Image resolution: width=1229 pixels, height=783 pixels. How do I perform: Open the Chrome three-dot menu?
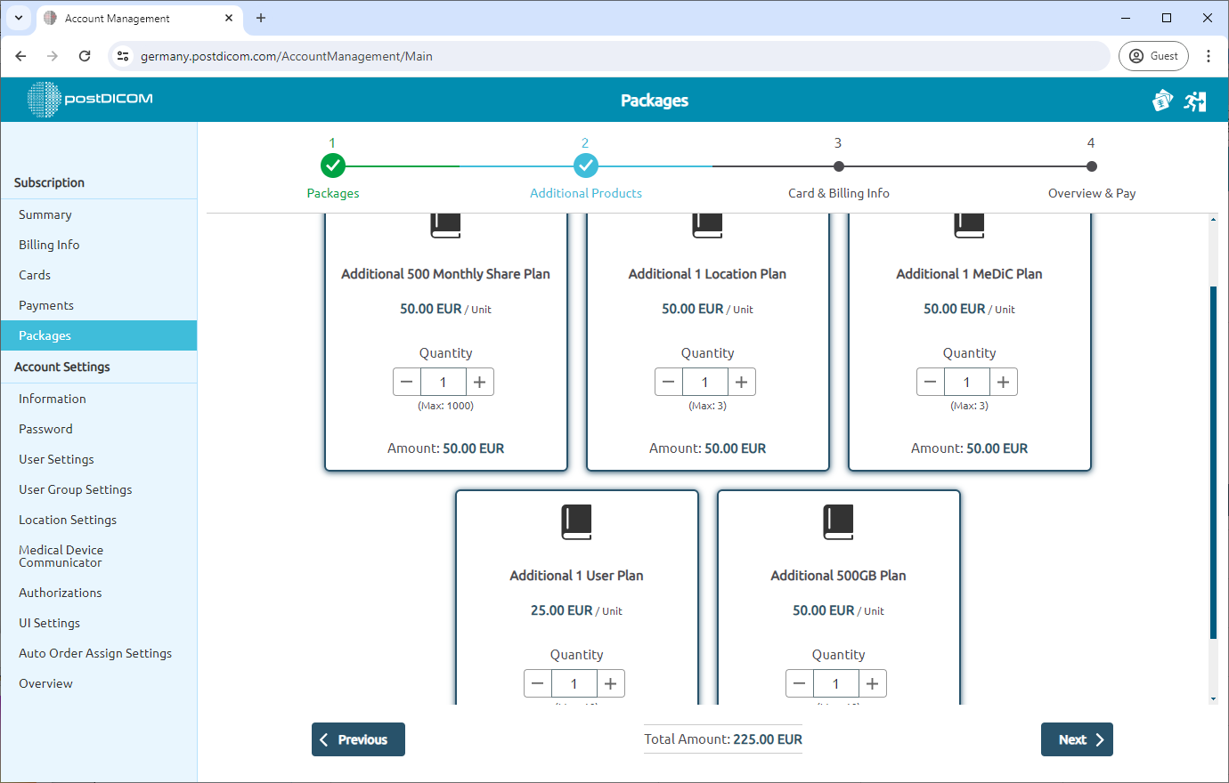1208,56
